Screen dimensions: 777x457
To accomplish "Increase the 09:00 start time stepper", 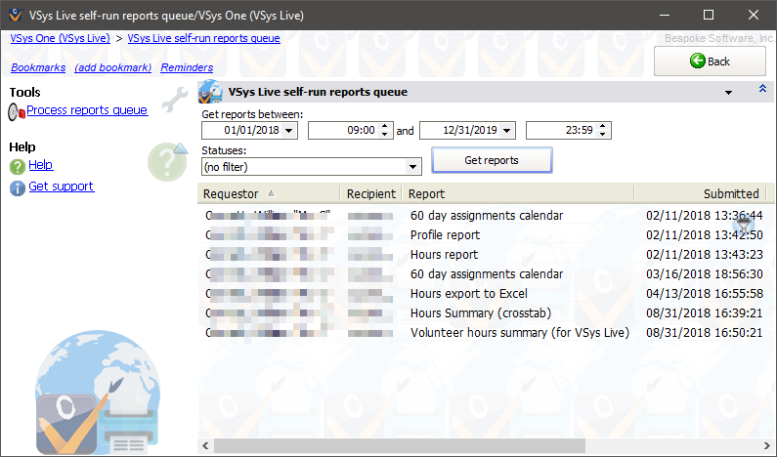I will click(385, 126).
